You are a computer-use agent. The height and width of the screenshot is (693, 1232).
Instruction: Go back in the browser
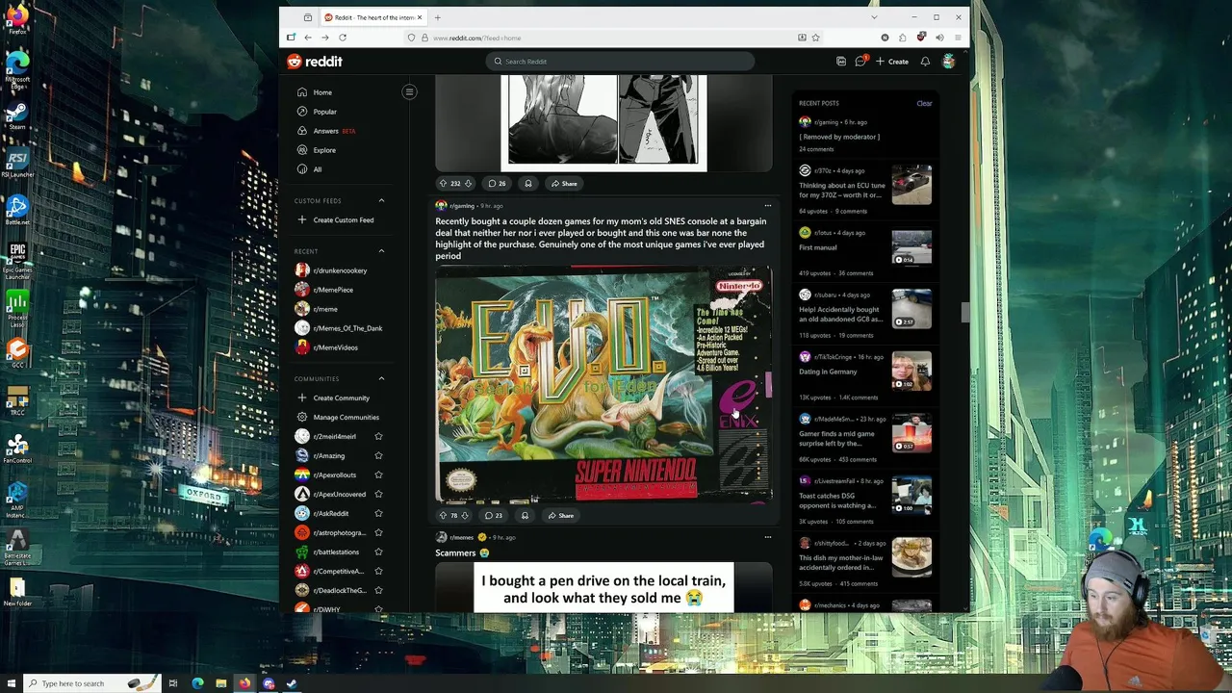[x=308, y=38]
